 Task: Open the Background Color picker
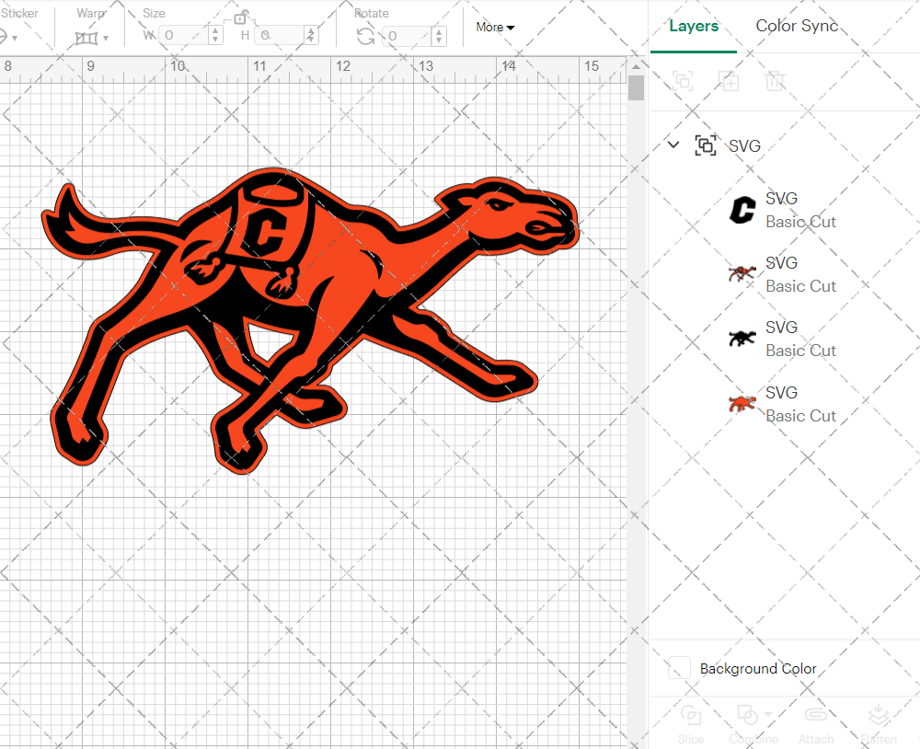click(679, 669)
